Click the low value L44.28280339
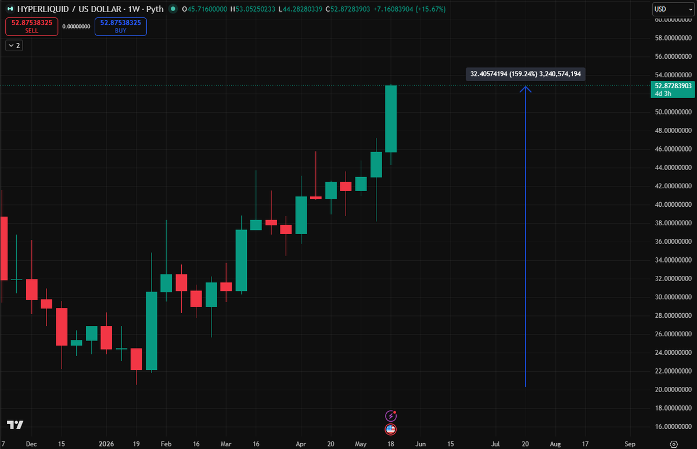Screen dimensions: 697x449 [x=301, y=9]
